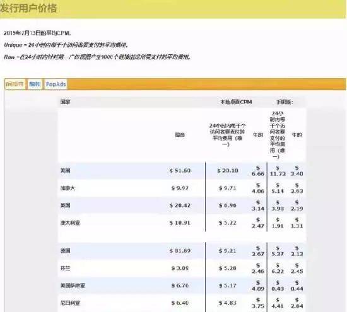The height and width of the screenshot is (312, 347).
Task: Select the $ 2.47 cell
Action: tap(258, 223)
